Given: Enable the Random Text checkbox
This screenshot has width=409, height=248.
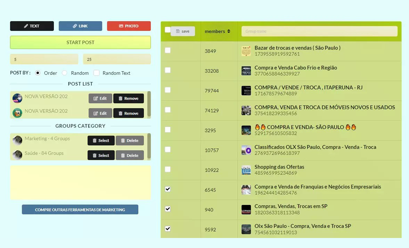Looking at the screenshot, I should pyautogui.click(x=96, y=73).
